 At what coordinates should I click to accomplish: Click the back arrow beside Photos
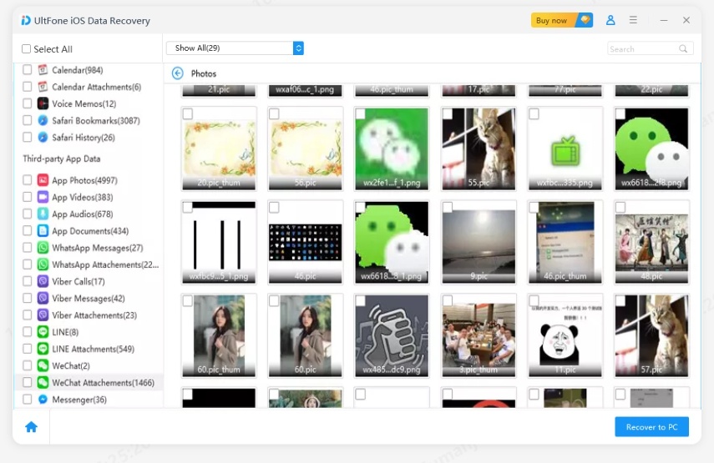(x=177, y=73)
